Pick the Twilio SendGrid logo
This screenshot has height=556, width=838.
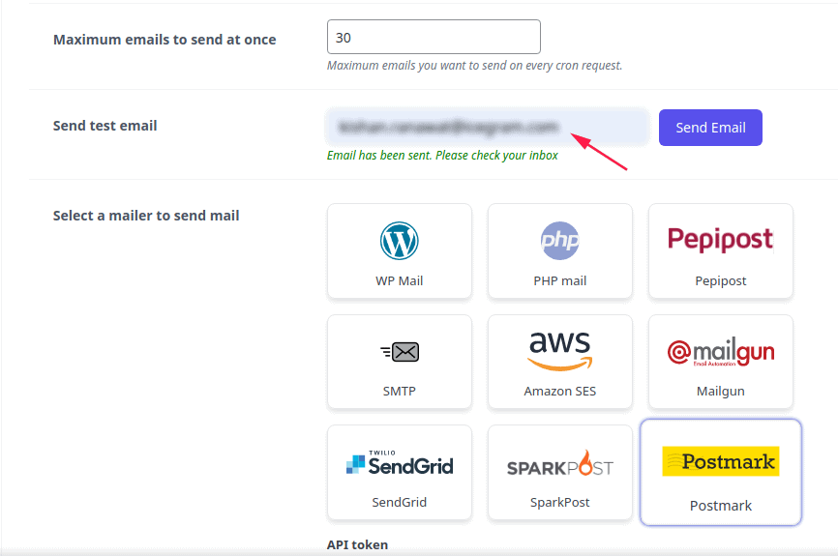point(400,462)
